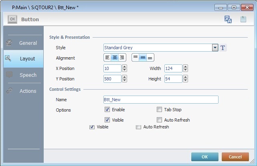
Task: Go to the Actions tab
Action: (x=23, y=91)
